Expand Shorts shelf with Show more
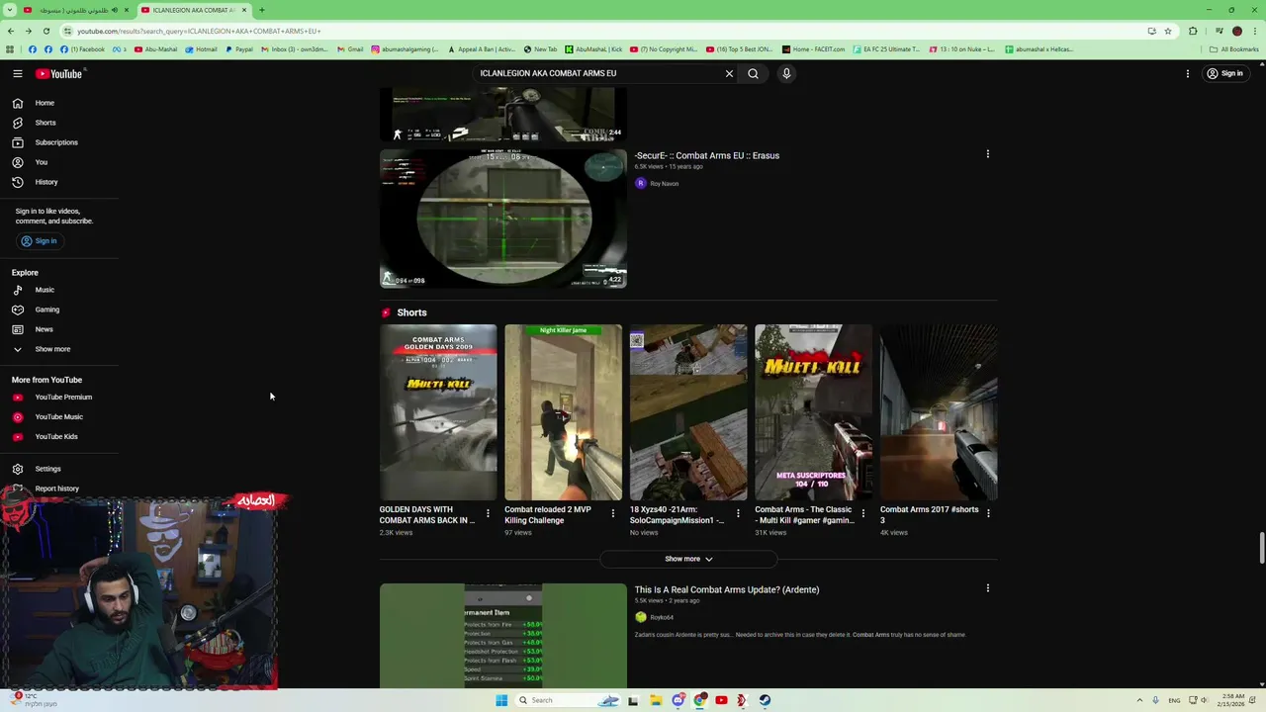 tap(688, 559)
